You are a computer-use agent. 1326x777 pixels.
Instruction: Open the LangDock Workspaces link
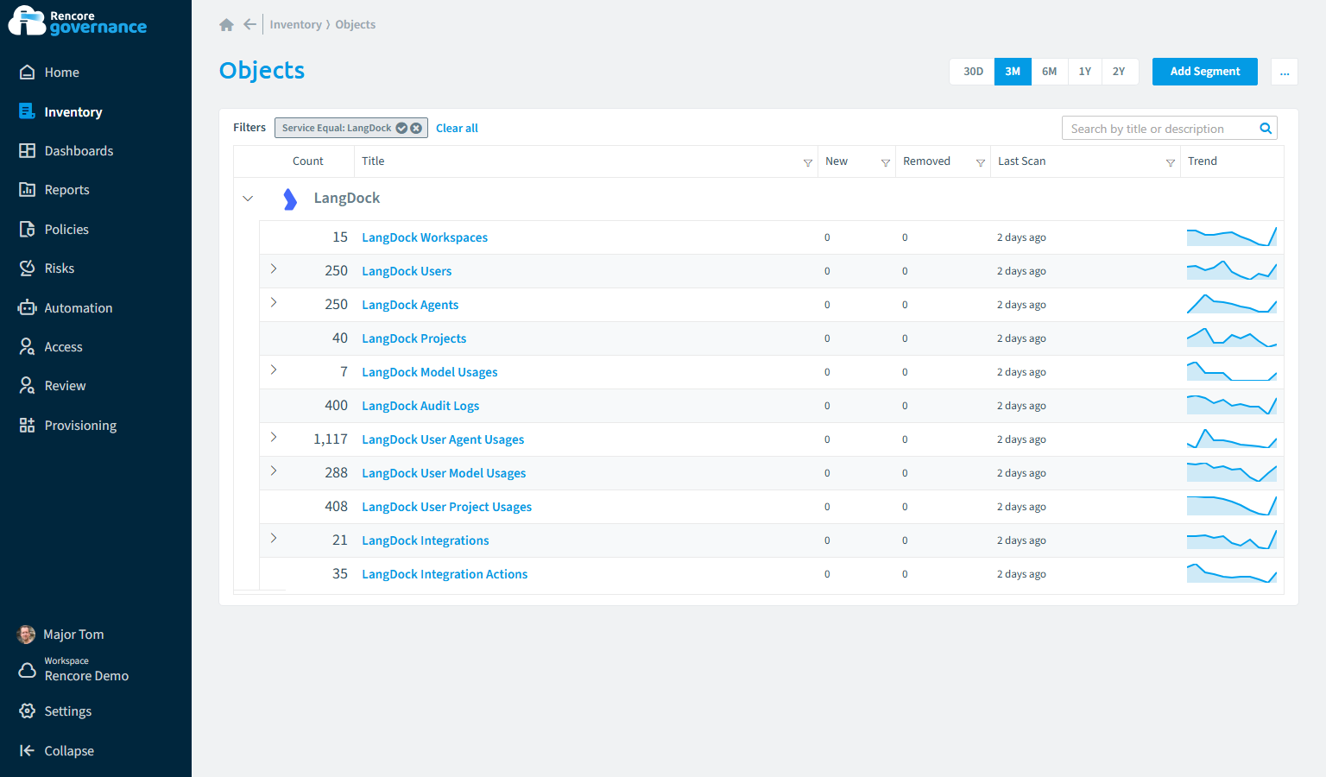(425, 237)
